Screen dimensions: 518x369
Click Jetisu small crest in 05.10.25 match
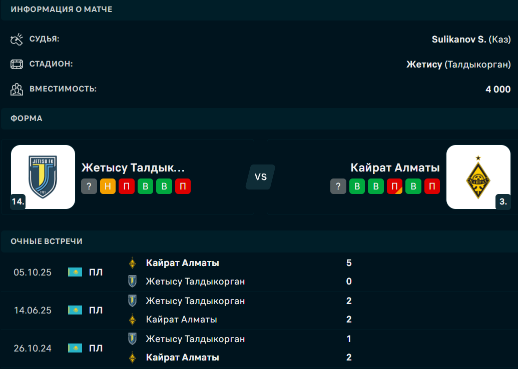(132, 281)
